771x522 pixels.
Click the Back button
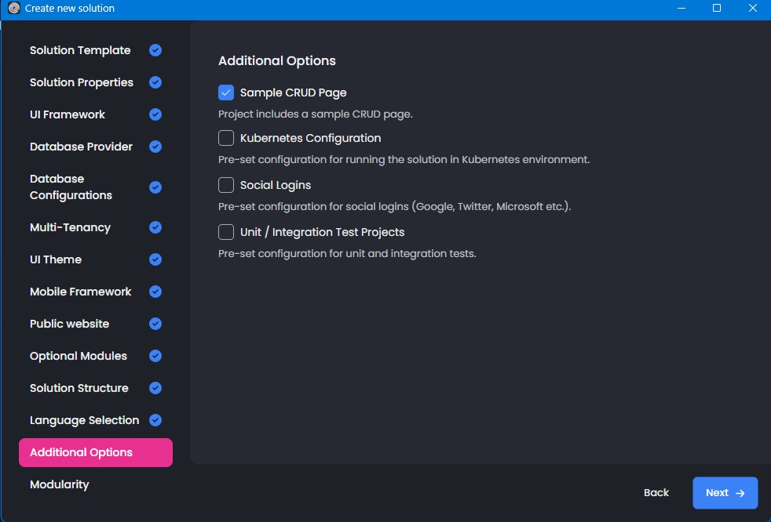point(656,493)
